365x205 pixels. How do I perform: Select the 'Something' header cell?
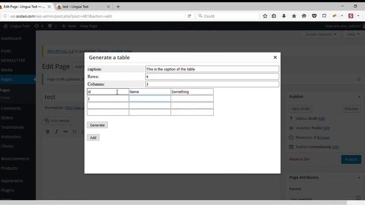192,92
